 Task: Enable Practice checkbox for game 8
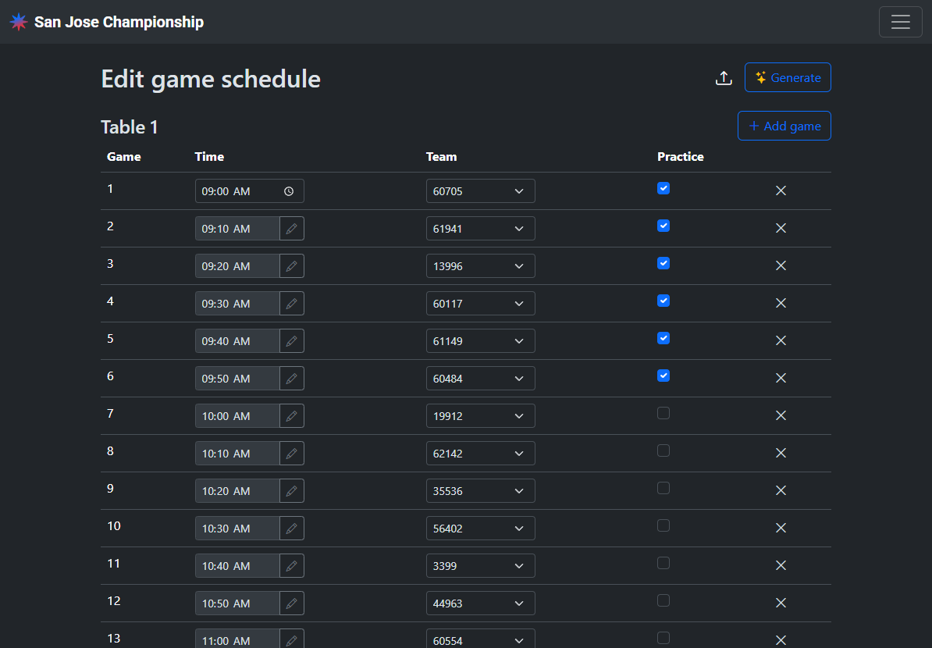pos(663,450)
